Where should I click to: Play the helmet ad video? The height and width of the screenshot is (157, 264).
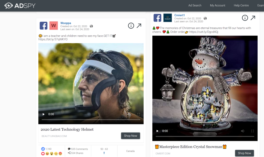tap(43, 114)
